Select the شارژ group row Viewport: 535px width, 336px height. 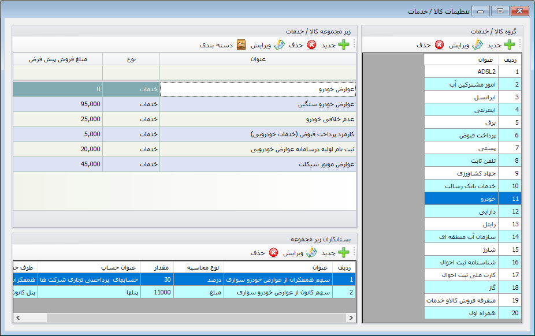coord(473,250)
